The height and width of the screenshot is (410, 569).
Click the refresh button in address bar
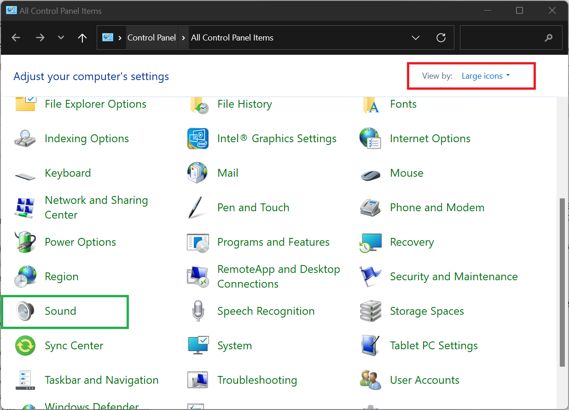pyautogui.click(x=441, y=38)
